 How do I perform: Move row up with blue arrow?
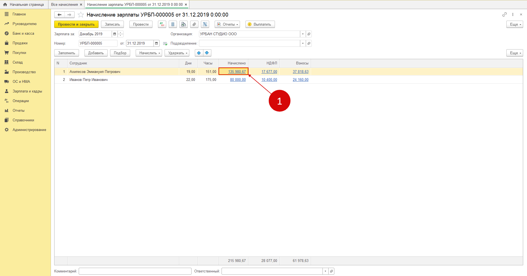[x=199, y=53]
